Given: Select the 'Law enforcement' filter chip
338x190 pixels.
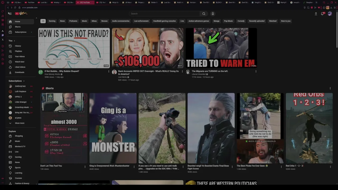Looking at the screenshot, I should 141,21.
